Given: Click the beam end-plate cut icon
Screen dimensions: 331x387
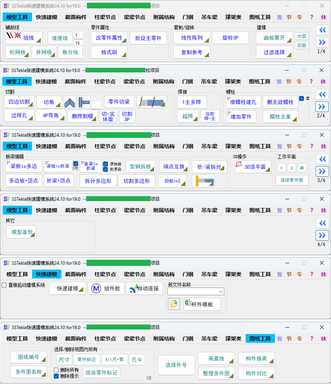Looking at the screenshot, I should pos(84,102).
